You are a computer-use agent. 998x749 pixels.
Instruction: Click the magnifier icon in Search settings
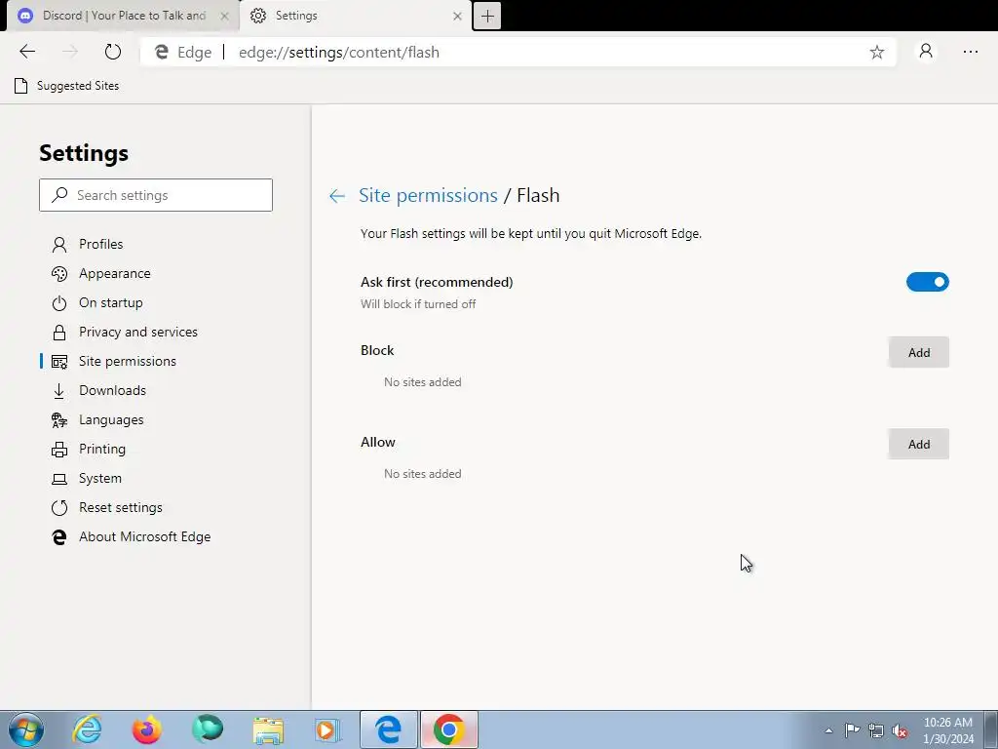pos(59,194)
